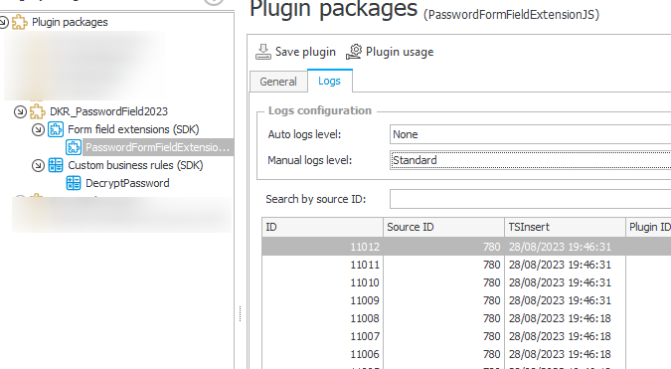This screenshot has height=369, width=671.
Task: Collapse the DKR_PasswordField2023 node
Action: 20,111
